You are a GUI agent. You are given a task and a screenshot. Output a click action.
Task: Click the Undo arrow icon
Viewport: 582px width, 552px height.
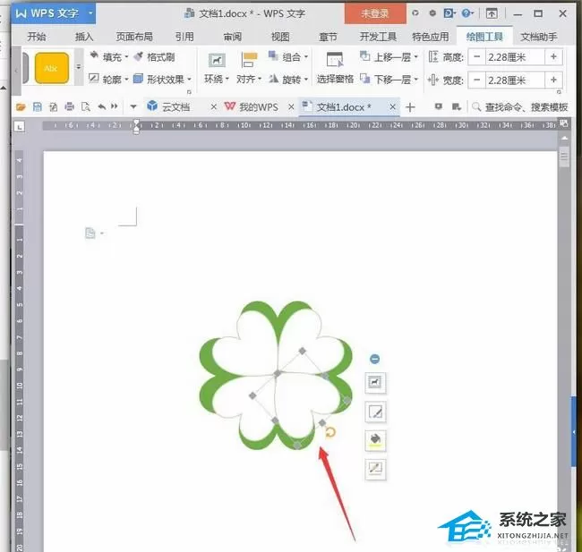[101, 106]
